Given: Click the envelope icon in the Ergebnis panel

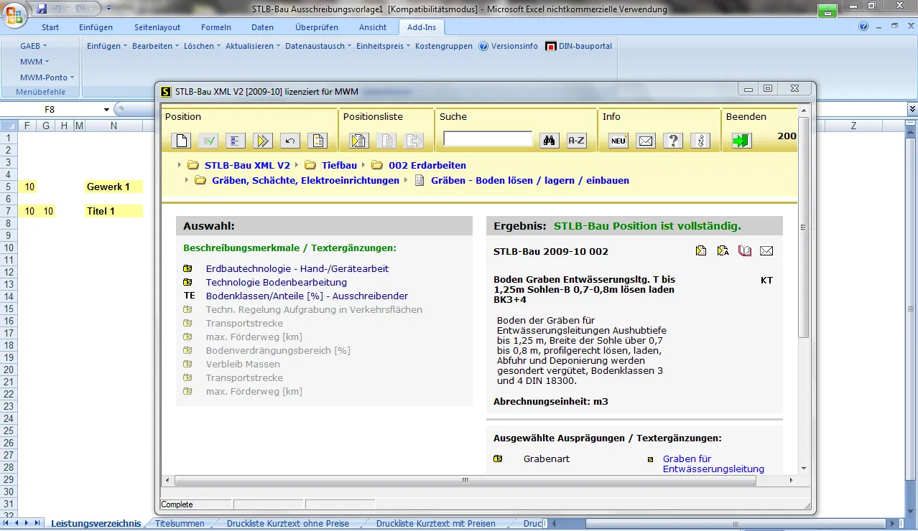Looking at the screenshot, I should (766, 251).
